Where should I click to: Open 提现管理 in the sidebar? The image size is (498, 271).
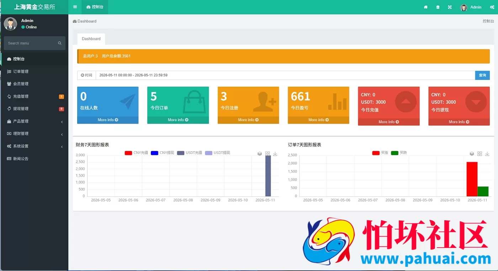pos(34,109)
